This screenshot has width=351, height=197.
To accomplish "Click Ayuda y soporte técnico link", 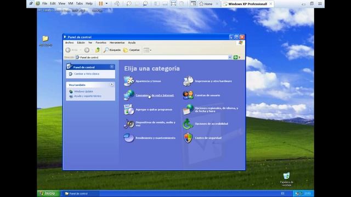I will pos(88,96).
